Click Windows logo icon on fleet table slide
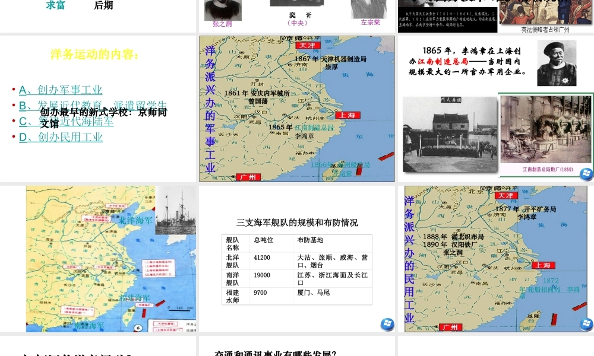 pos(387,324)
